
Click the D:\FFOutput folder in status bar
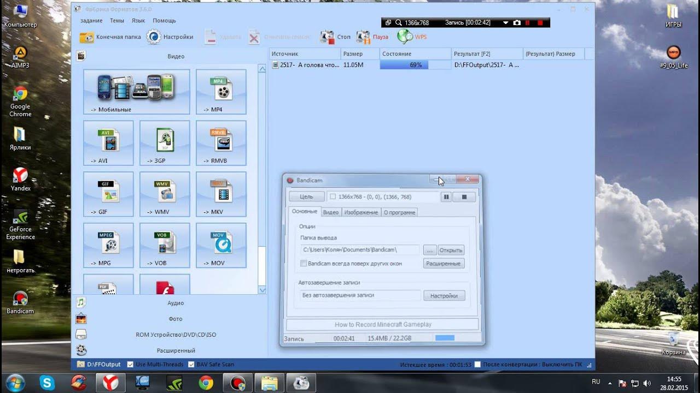(99, 364)
